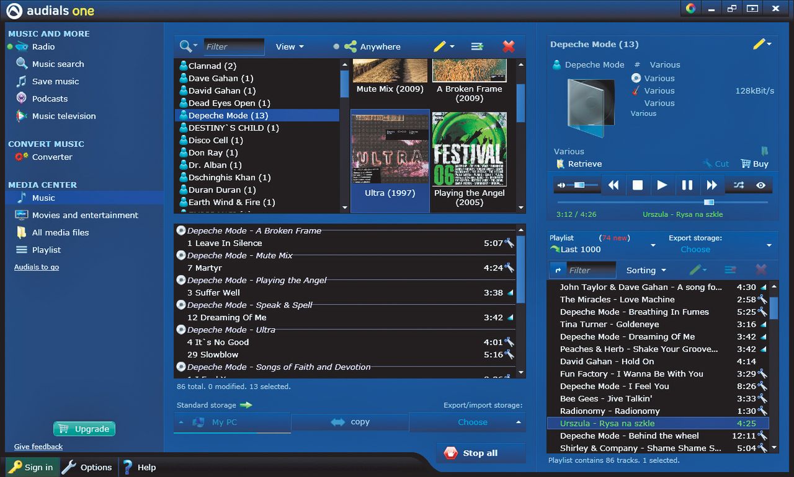Click the wrench icon on Leave In Silence
Screen dimensions: 794x477
coord(509,243)
